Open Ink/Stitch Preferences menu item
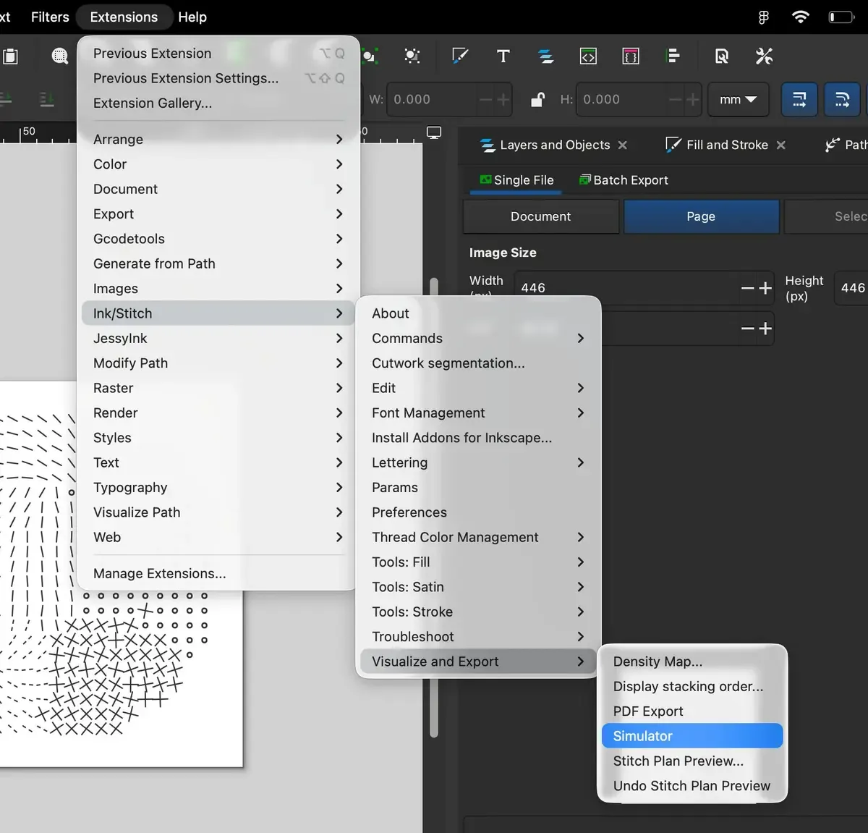Screen dimensions: 868x833 (x=478, y=512)
